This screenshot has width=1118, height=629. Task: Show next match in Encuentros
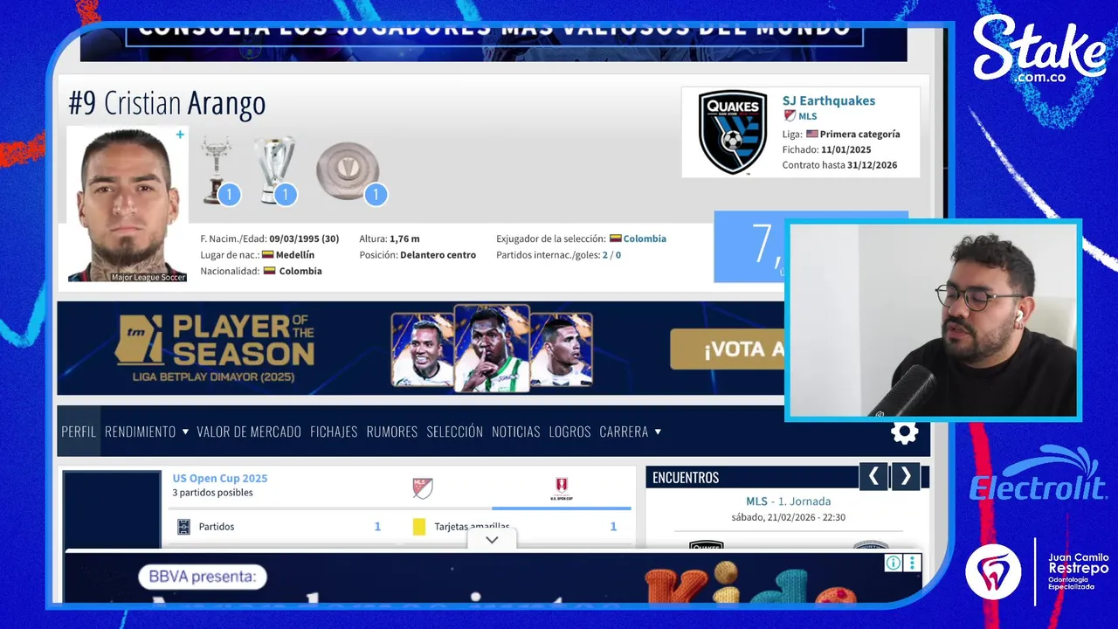[906, 476]
